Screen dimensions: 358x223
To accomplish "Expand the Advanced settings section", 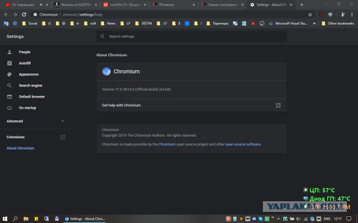I will [35, 122].
